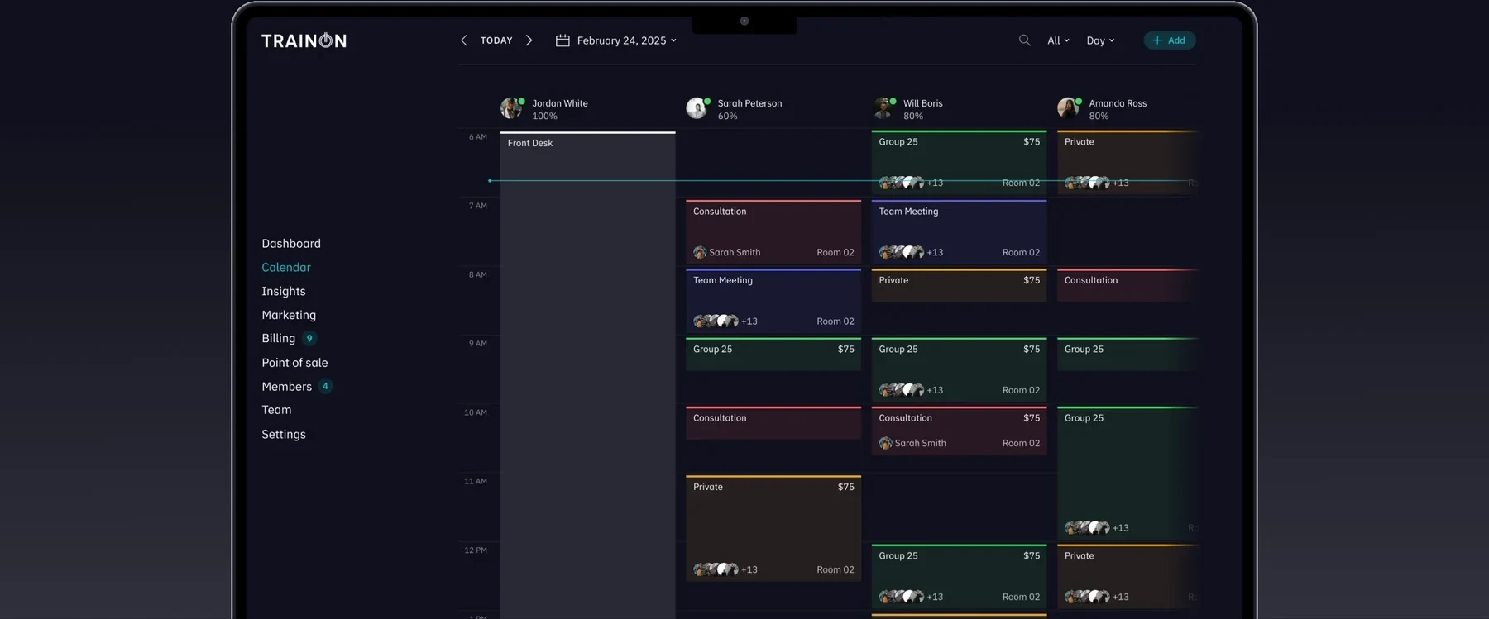Open Amanda Ross's 10 AM Group 25 event
The width and height of the screenshot is (1489, 619).
click(1128, 473)
